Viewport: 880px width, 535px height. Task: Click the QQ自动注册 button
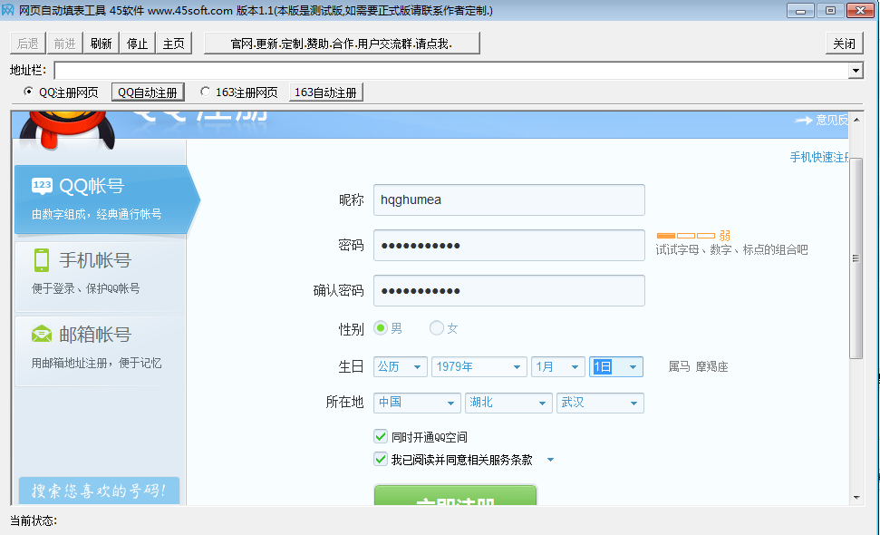point(148,92)
